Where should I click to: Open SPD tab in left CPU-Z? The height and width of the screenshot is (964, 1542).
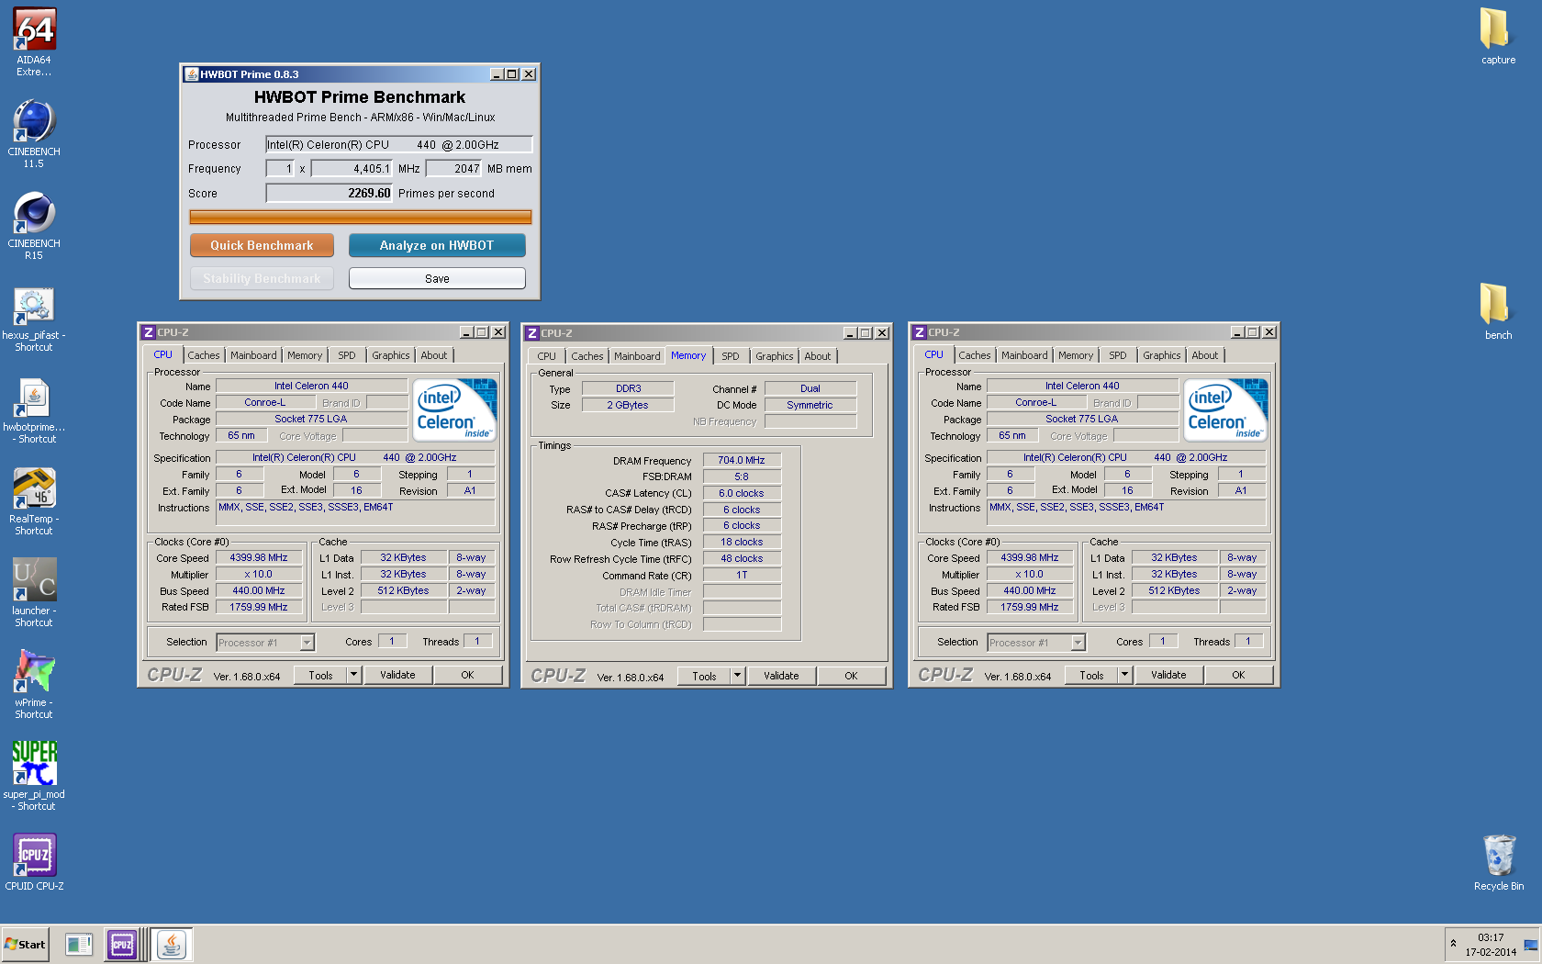[x=347, y=355]
